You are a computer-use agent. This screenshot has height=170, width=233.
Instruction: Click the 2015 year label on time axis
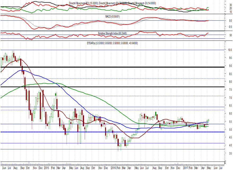coord(47,168)
